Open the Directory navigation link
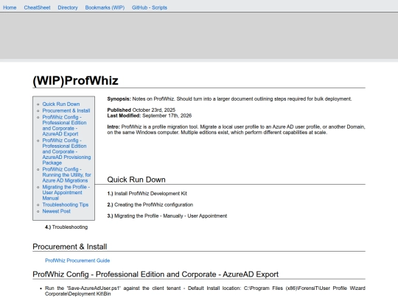 point(68,7)
